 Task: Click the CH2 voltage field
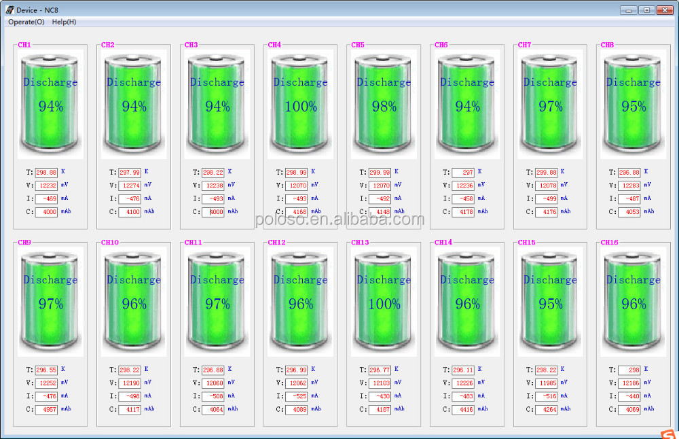coord(130,186)
